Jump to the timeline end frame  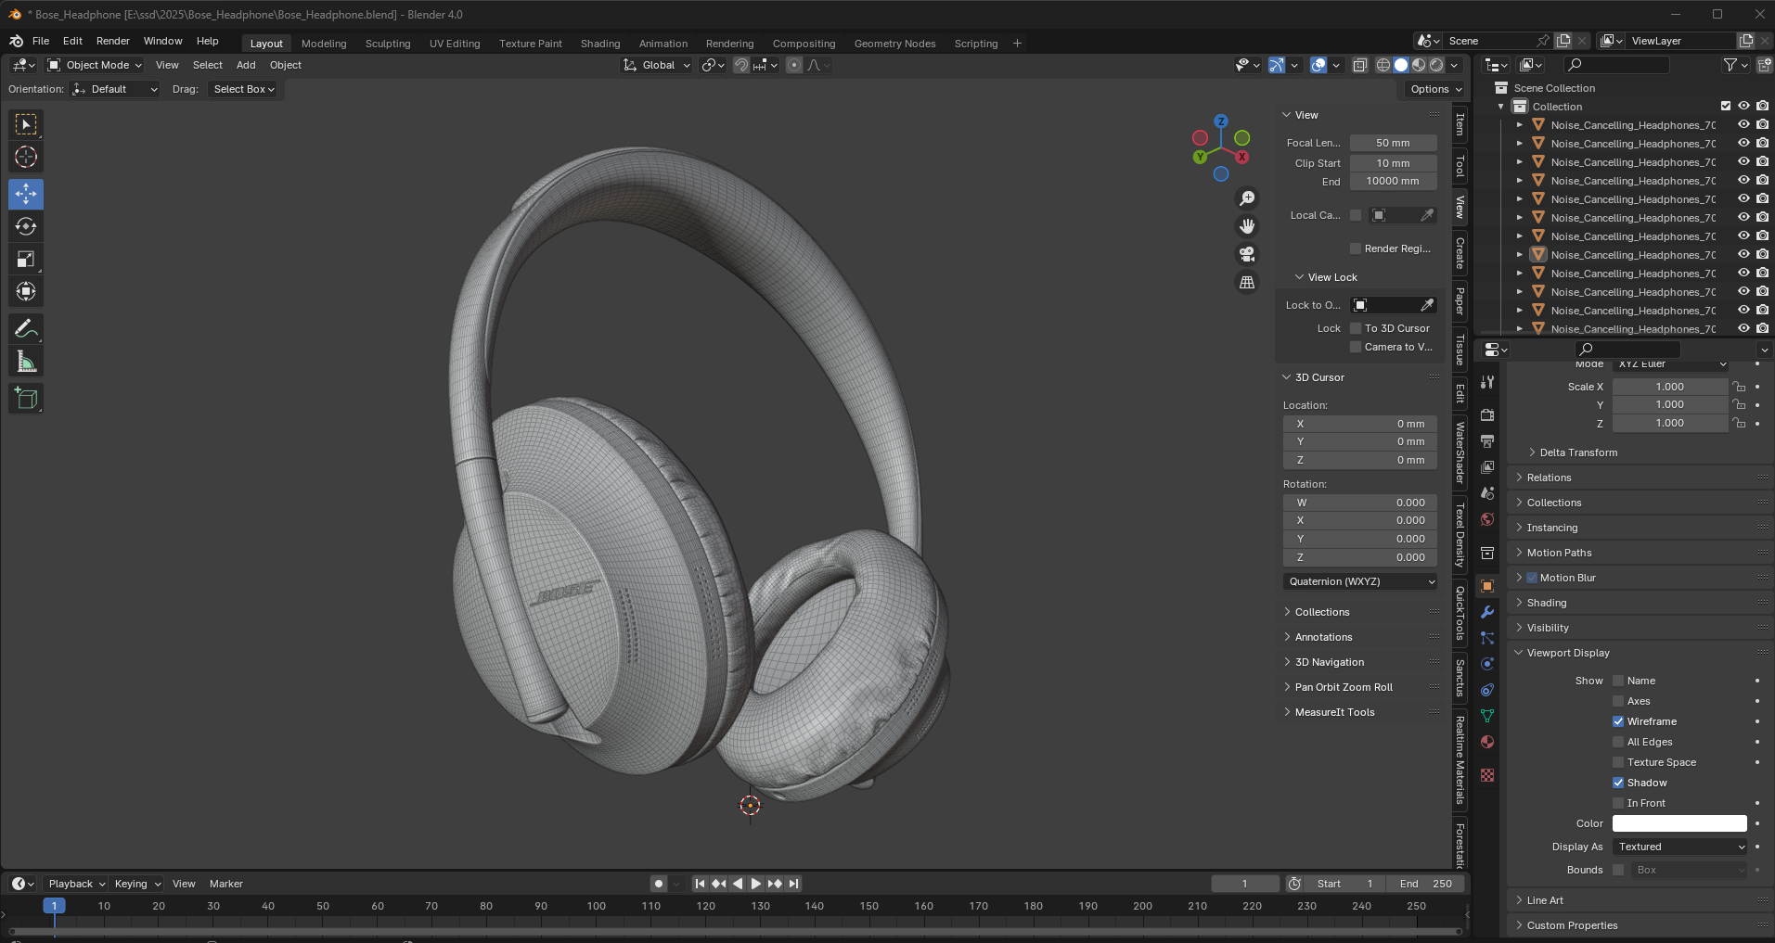[793, 884]
